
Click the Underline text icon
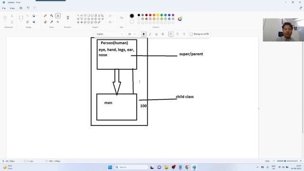coord(156,34)
